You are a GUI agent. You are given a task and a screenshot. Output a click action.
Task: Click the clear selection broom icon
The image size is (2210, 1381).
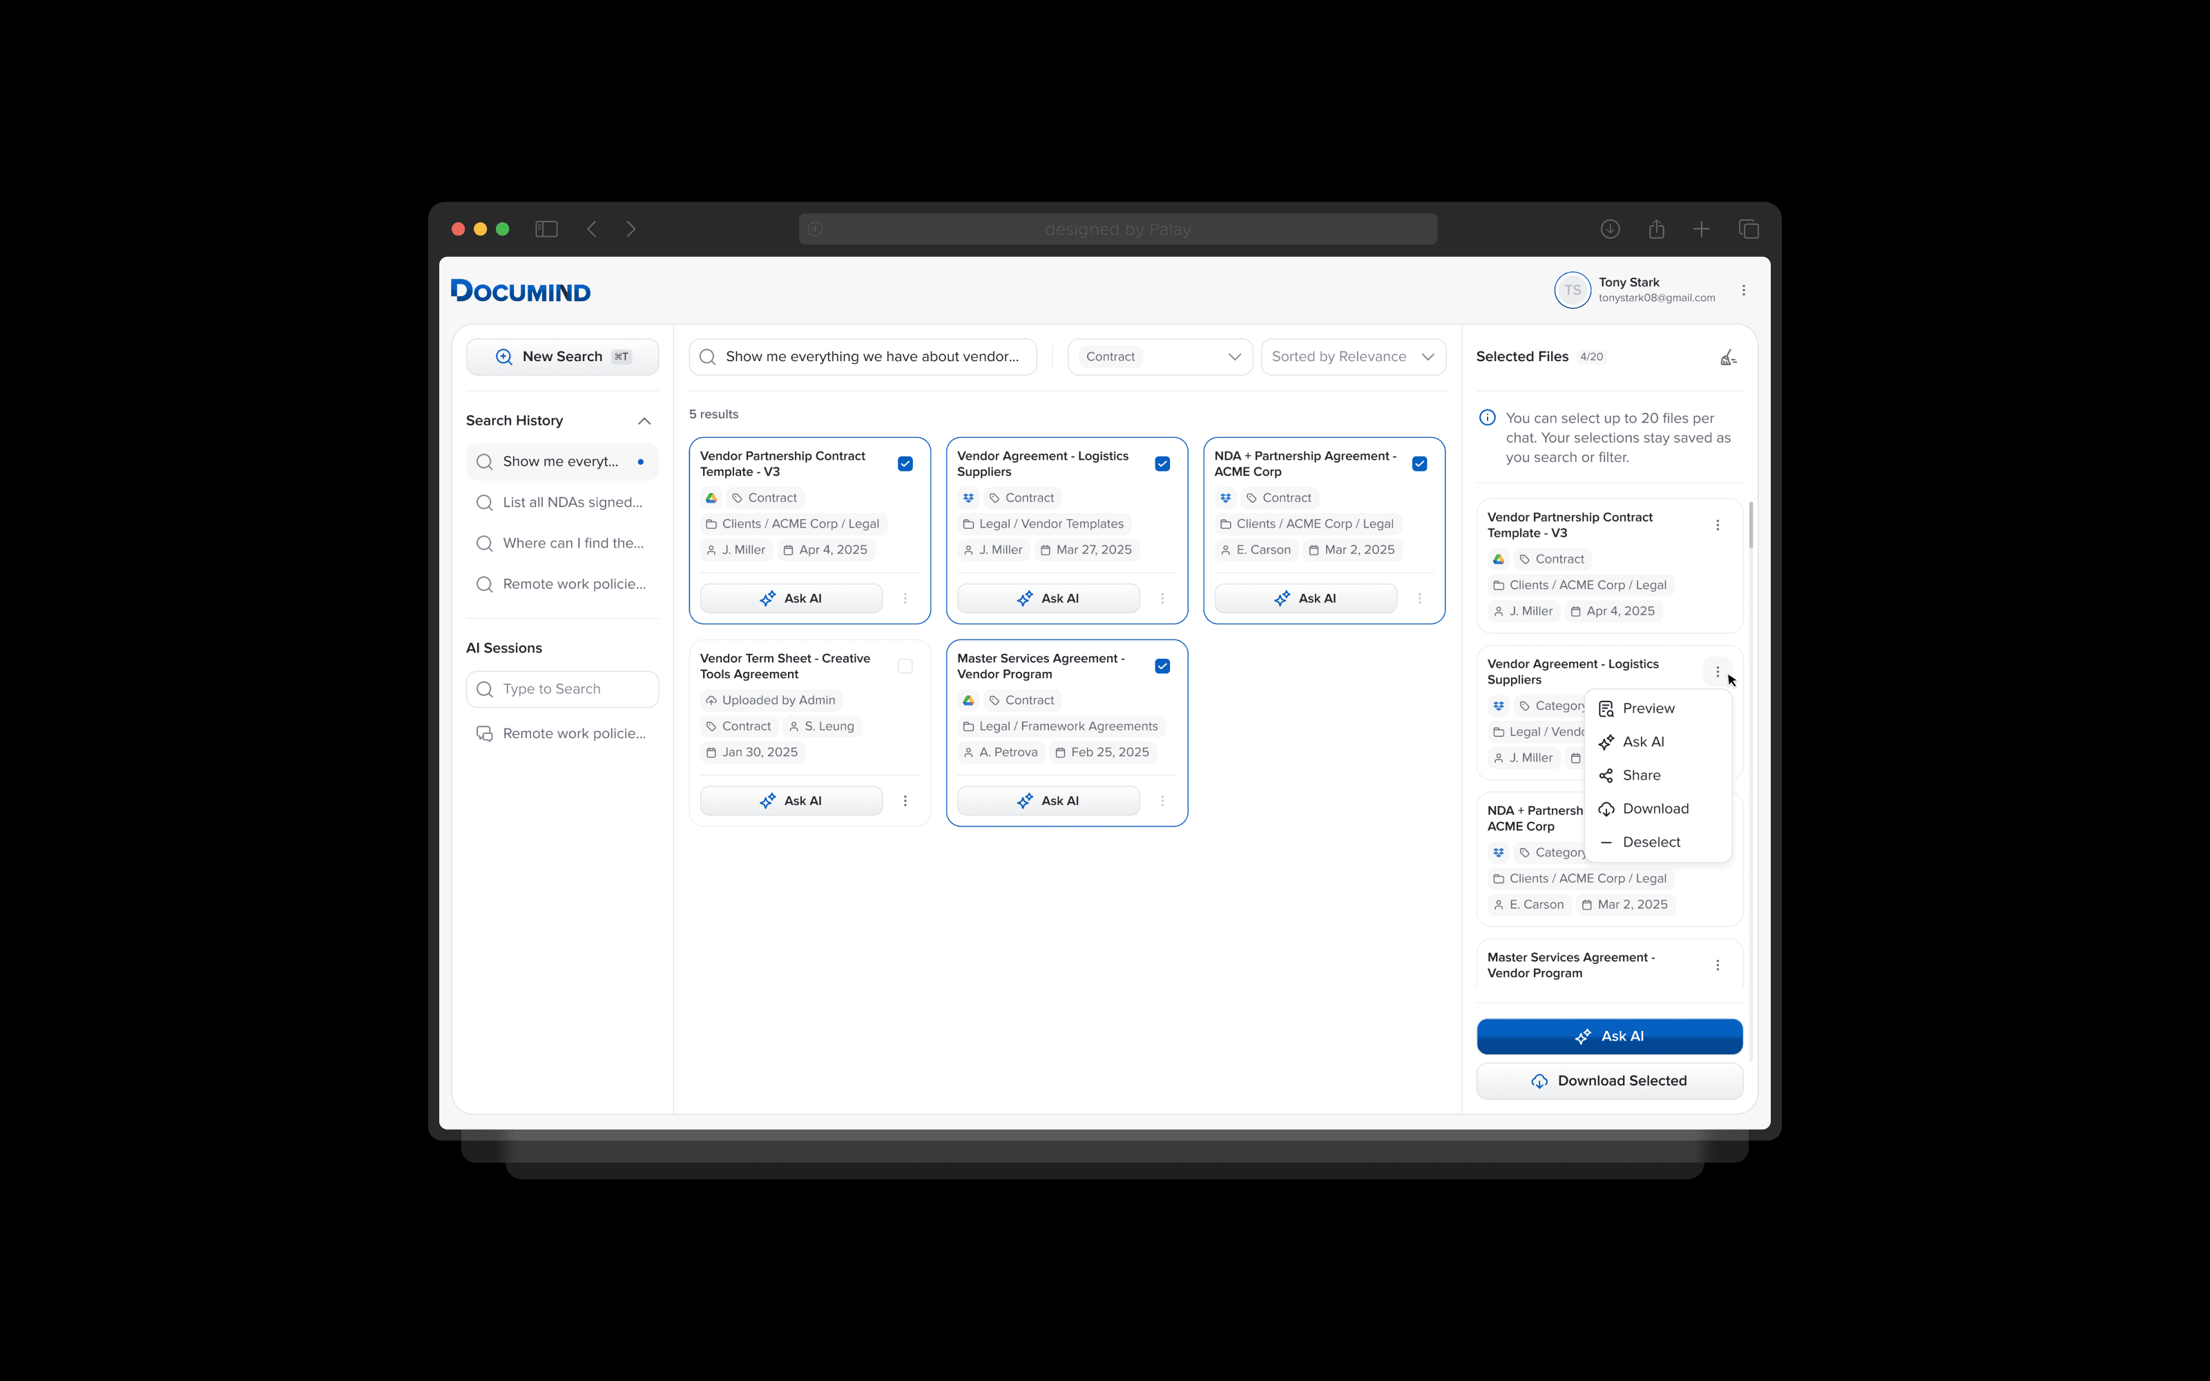[1728, 357]
